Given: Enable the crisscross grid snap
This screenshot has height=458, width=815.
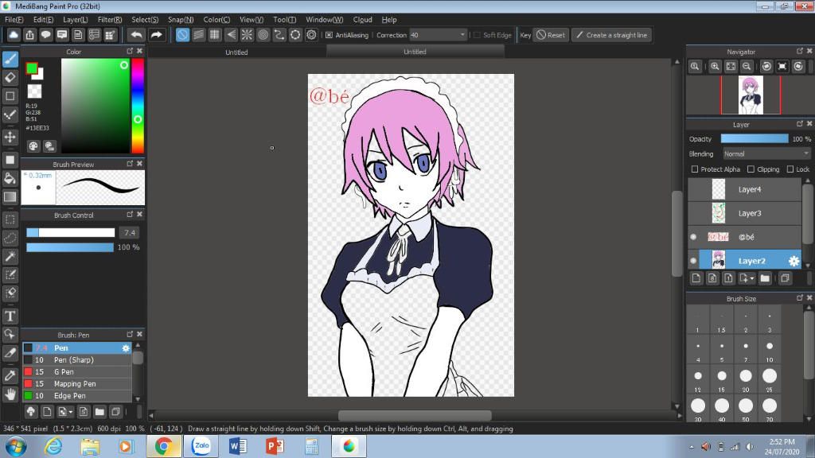Looking at the screenshot, I should (x=215, y=35).
